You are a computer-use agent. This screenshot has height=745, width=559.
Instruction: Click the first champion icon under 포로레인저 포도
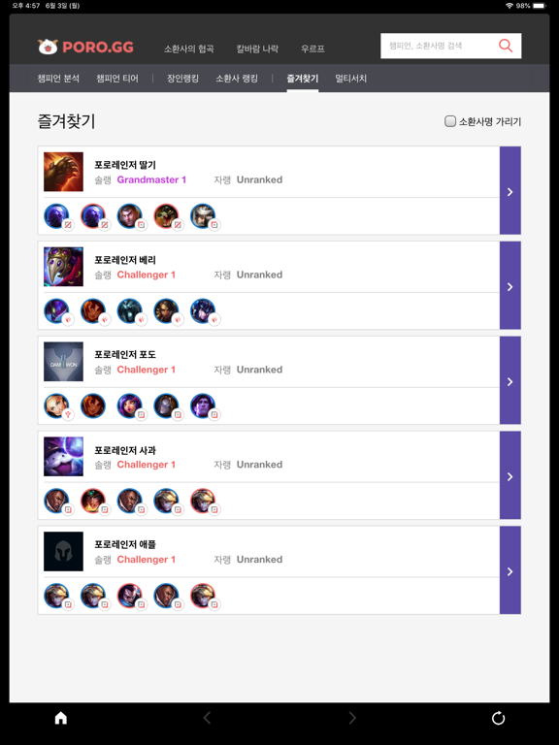tap(56, 405)
